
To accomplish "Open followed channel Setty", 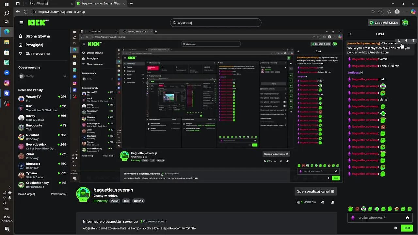I will [x=42, y=76].
